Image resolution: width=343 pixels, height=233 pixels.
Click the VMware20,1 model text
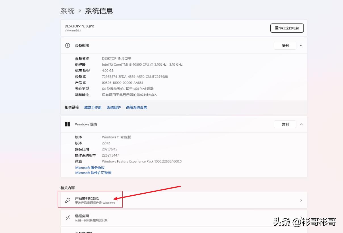coord(73,31)
